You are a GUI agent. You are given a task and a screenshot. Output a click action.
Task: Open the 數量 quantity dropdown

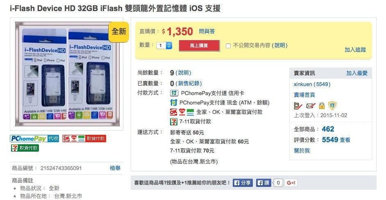click(x=164, y=45)
